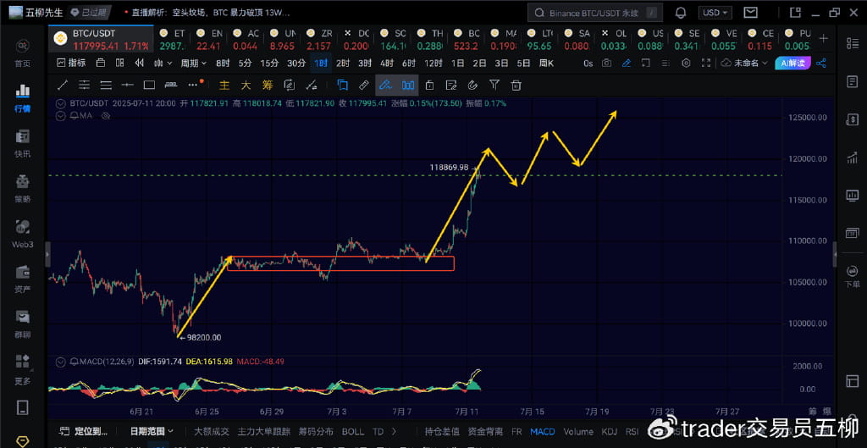Click the 五柳先生 user profile

[36, 12]
